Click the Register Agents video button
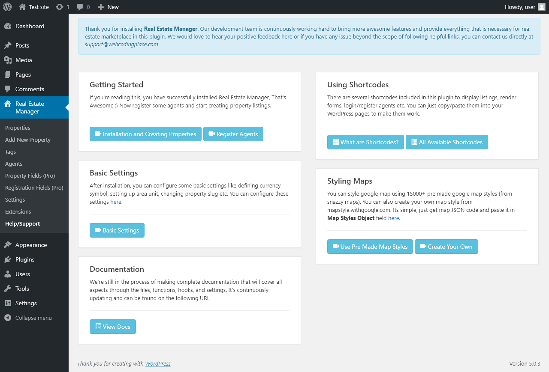This screenshot has height=372, width=549. pyautogui.click(x=233, y=134)
